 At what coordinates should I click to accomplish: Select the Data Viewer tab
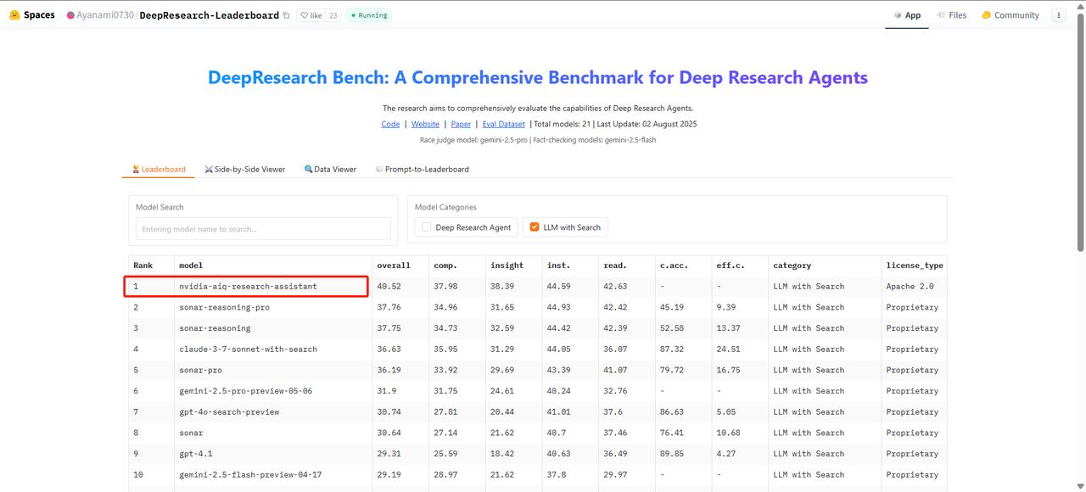click(x=330, y=169)
